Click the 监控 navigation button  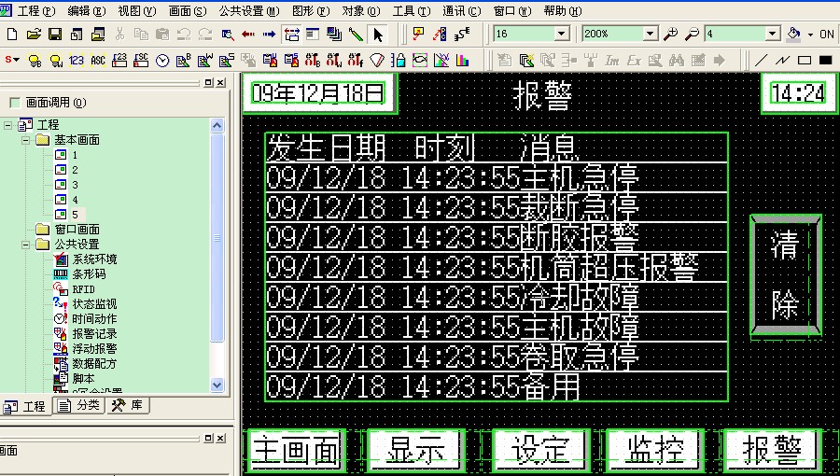point(652,451)
